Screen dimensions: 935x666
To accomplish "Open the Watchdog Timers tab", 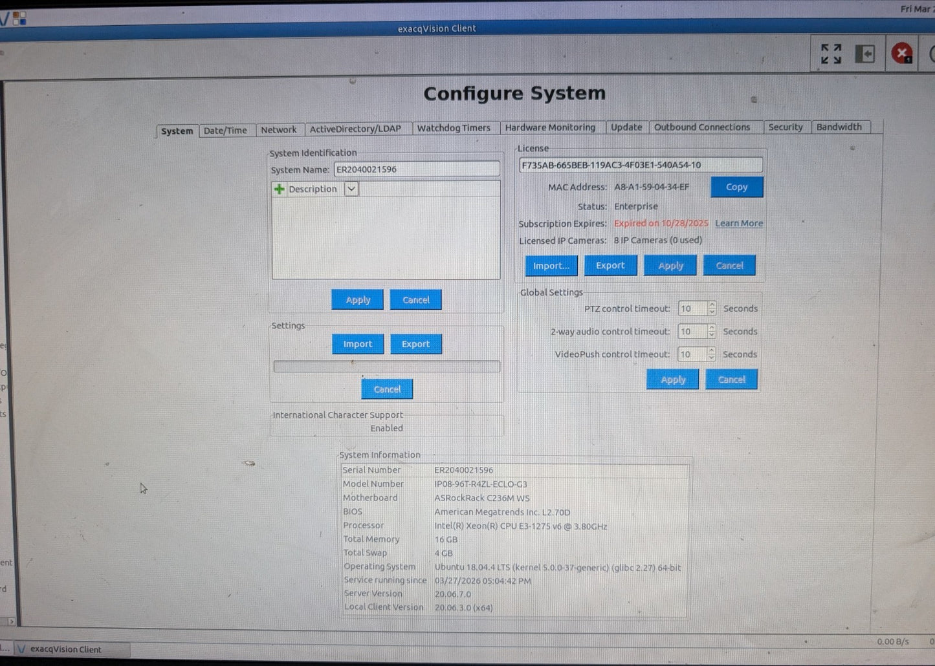I will click(454, 128).
